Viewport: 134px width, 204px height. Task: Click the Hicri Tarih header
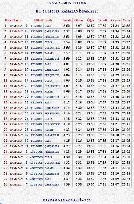coord(13,20)
